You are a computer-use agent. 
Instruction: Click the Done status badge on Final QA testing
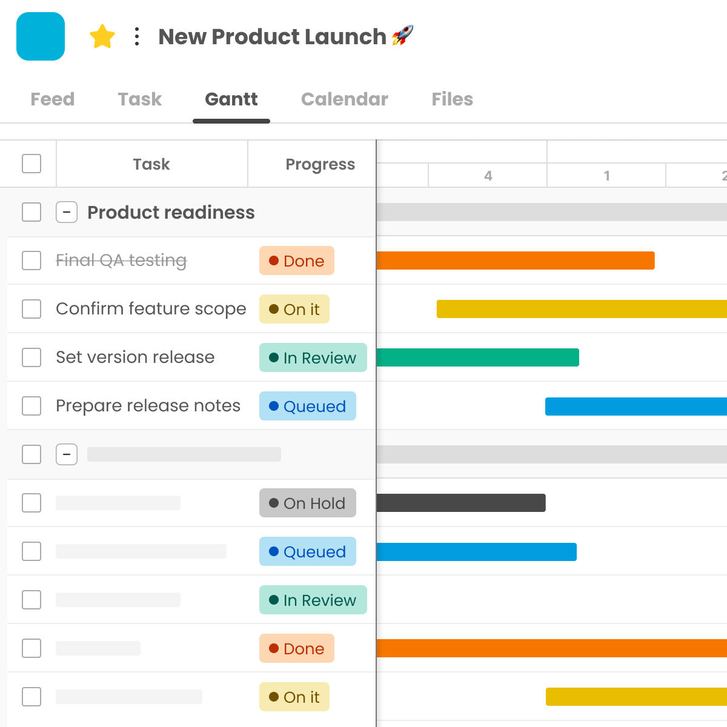(296, 261)
